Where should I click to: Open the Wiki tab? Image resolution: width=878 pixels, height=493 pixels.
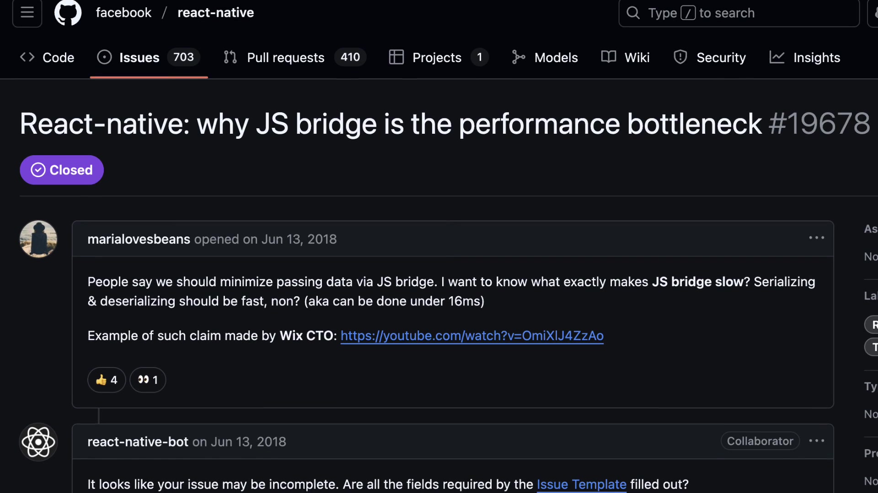click(625, 57)
